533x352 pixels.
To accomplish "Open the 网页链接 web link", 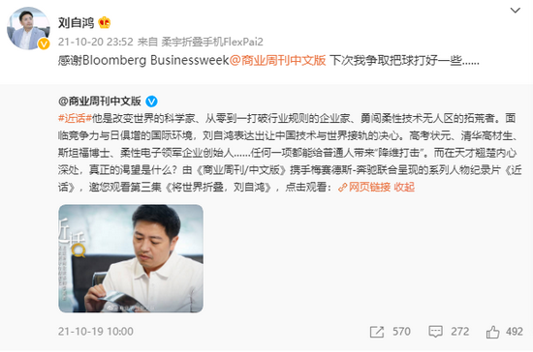I will 369,188.
